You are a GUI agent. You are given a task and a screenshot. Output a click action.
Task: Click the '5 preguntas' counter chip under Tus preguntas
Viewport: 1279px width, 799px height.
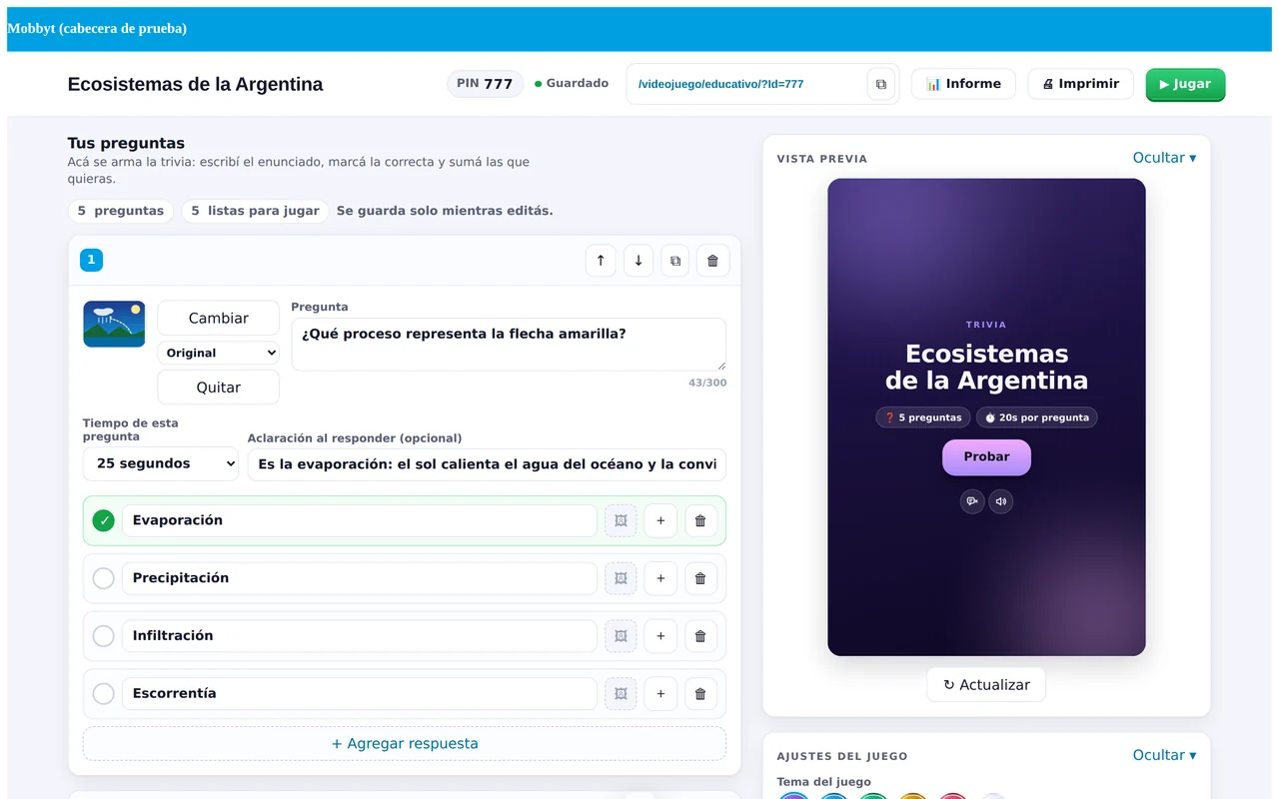[121, 211]
